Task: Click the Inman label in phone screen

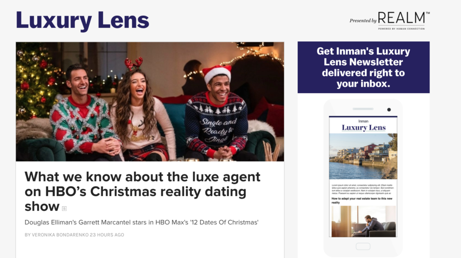Action: [363, 121]
